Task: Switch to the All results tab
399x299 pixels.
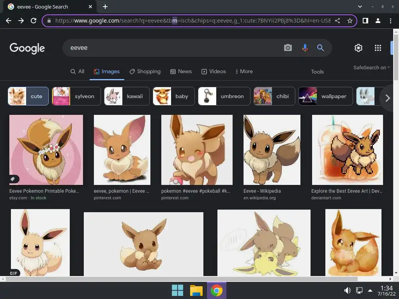Action: point(78,72)
